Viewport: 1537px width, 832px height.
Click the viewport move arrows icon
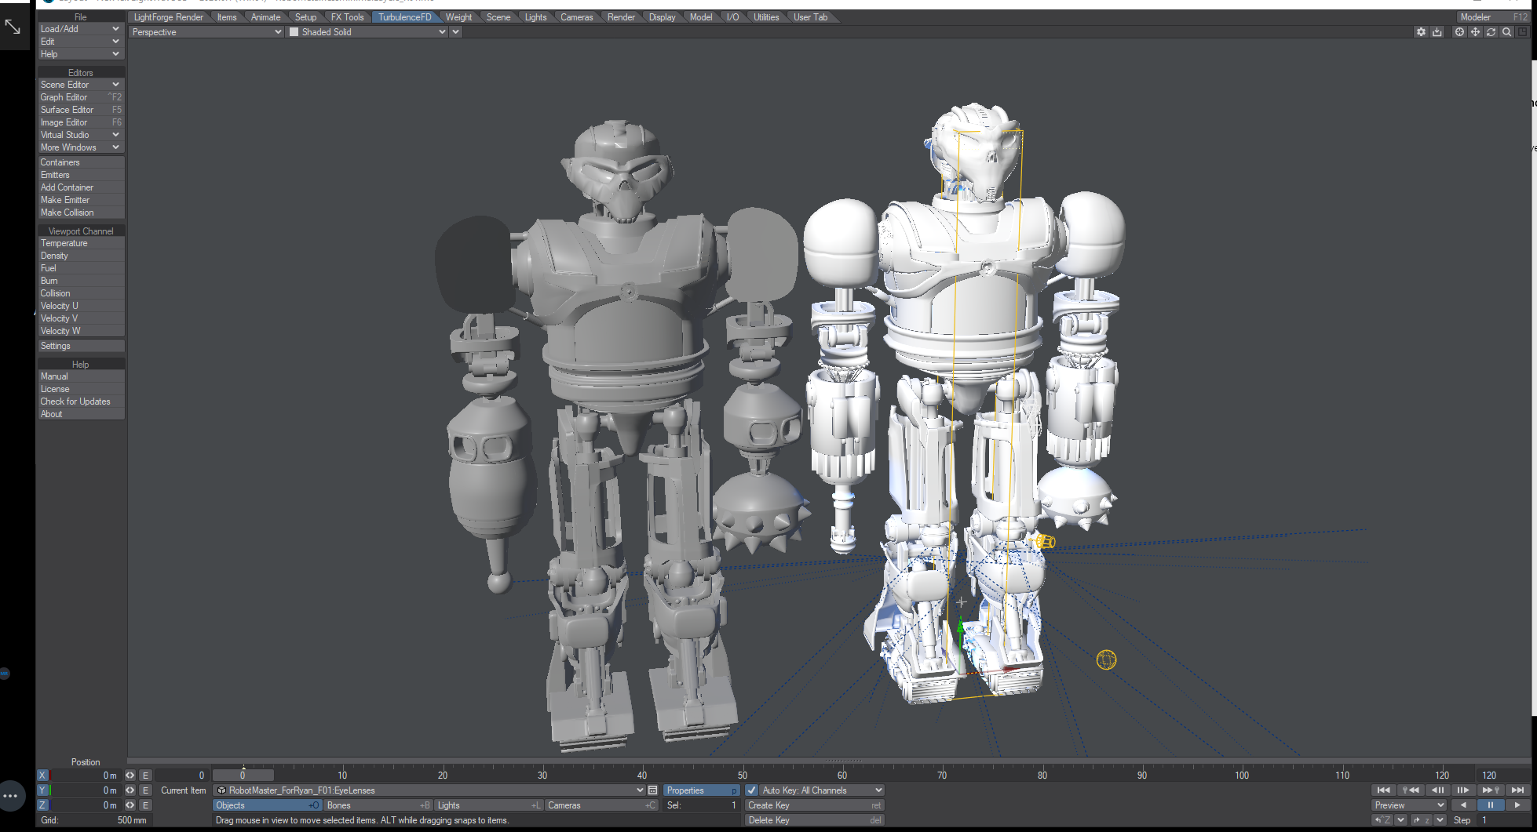(1475, 32)
